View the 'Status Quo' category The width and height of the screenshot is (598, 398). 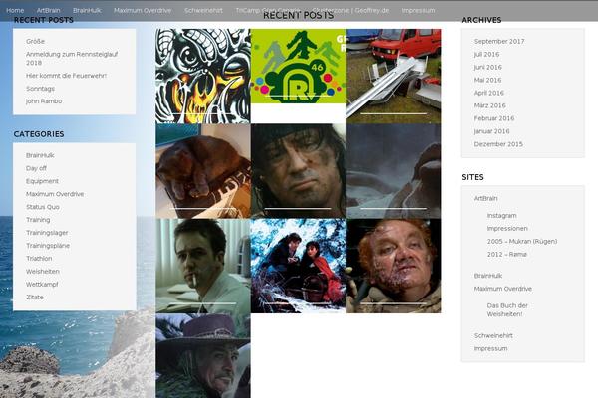coord(43,207)
